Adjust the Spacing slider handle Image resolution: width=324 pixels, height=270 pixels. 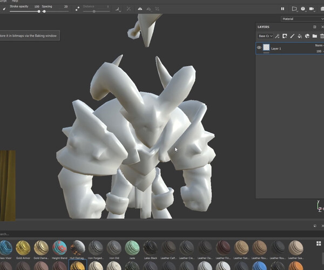(x=44, y=11)
